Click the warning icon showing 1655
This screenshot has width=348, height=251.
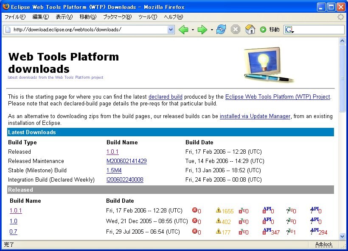(219, 210)
